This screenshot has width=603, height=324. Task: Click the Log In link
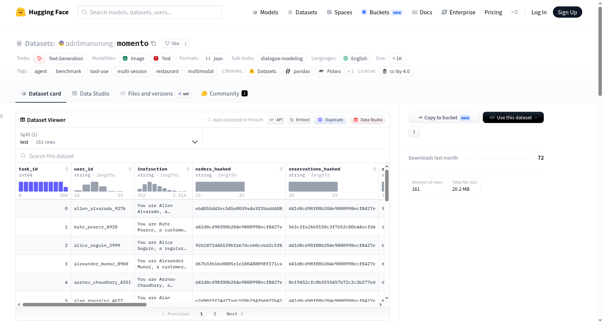point(539,12)
